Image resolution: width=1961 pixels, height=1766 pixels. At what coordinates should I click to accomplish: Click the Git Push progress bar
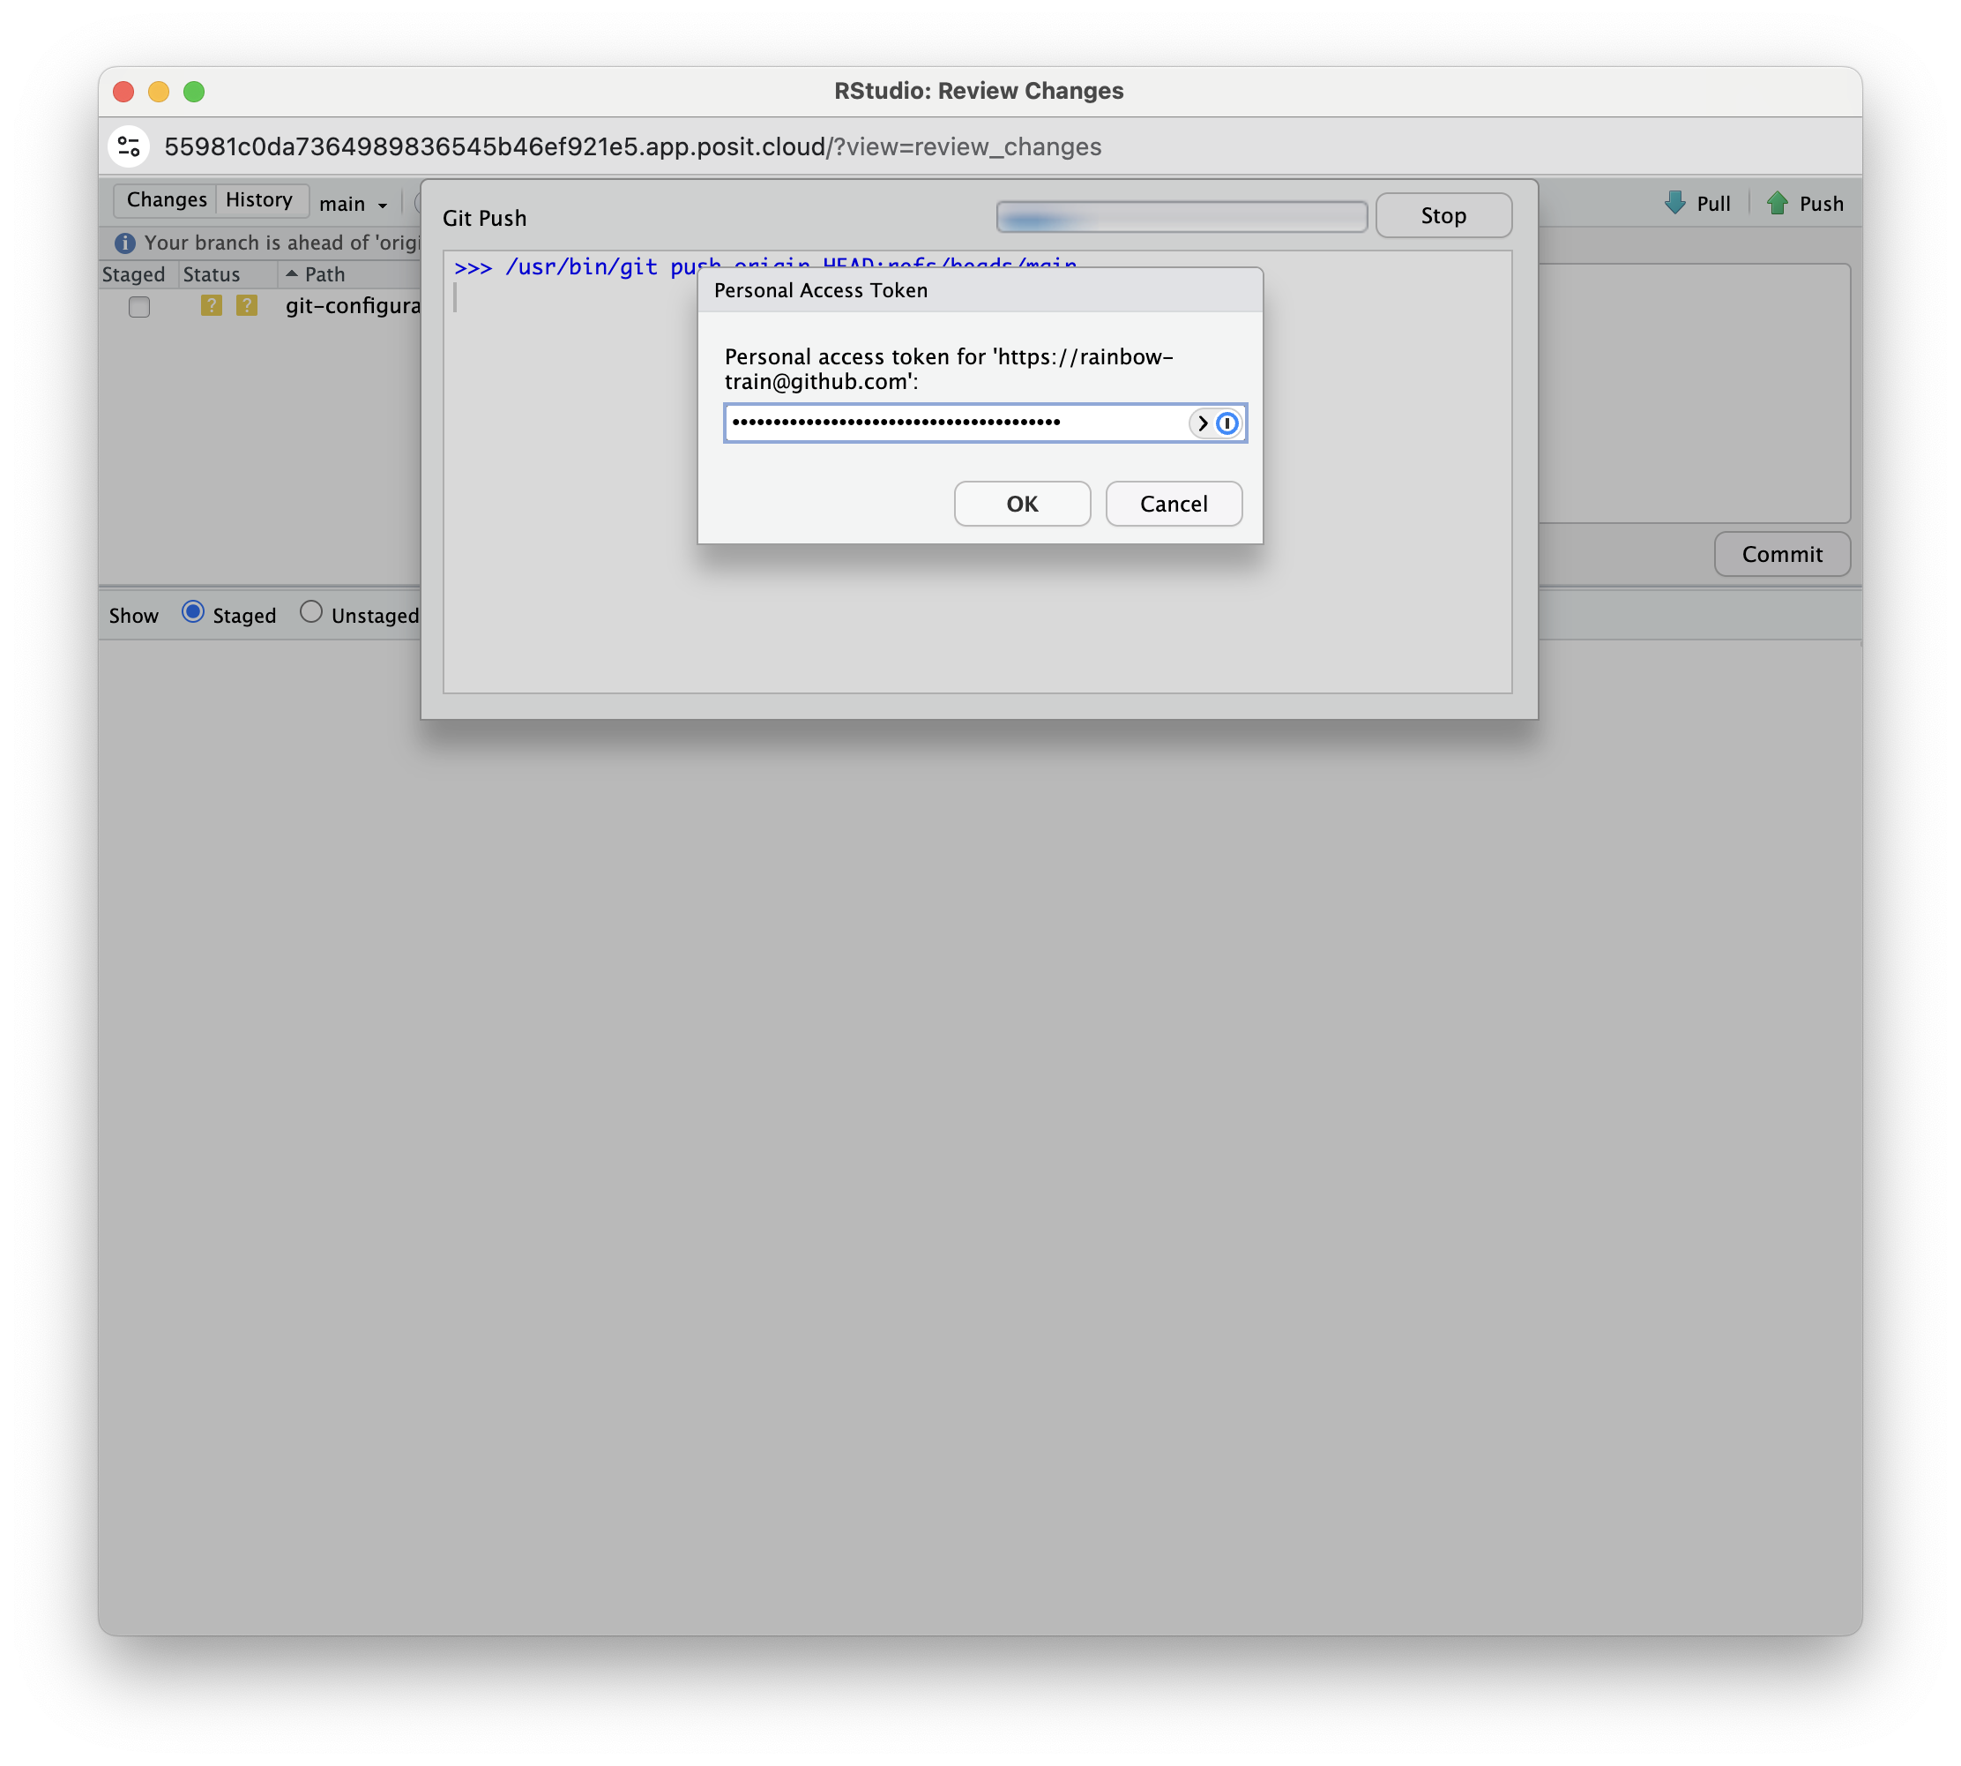pyautogui.click(x=1182, y=216)
